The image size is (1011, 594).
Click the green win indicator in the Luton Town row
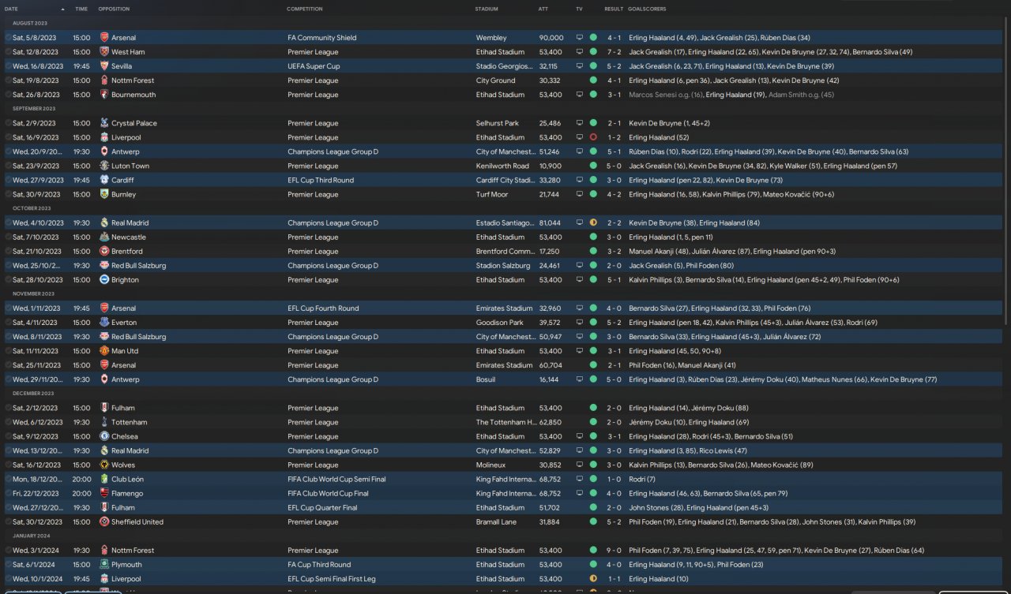[x=593, y=166]
